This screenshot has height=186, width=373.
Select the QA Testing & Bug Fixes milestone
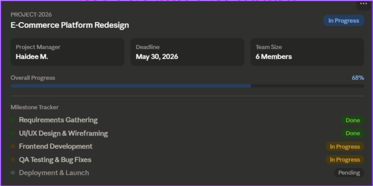tap(56, 160)
